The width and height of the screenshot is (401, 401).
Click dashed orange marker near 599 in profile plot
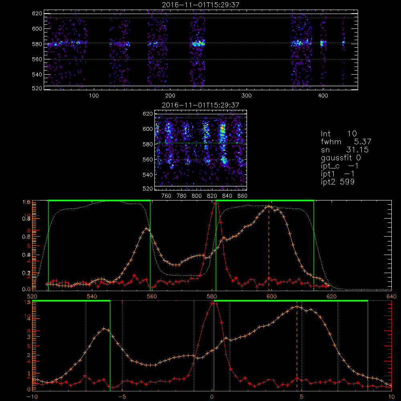tap(269, 248)
